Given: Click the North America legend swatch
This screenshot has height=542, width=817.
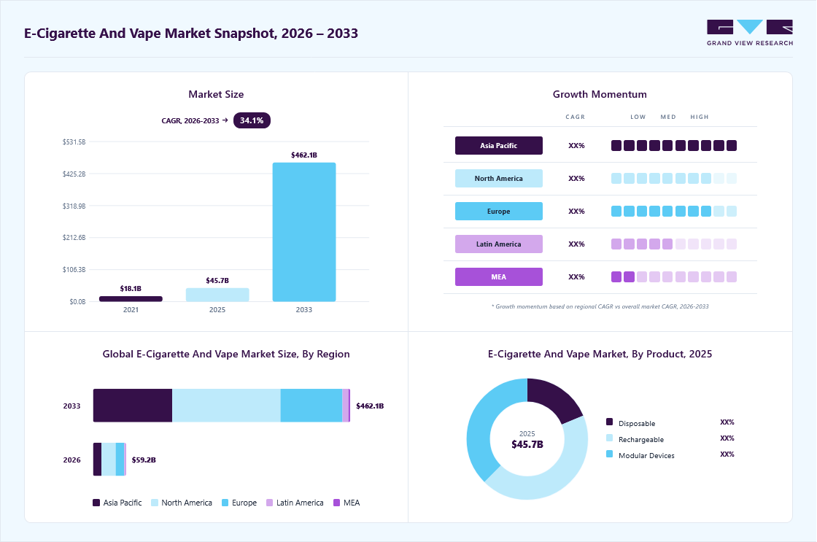Looking at the screenshot, I should [154, 503].
